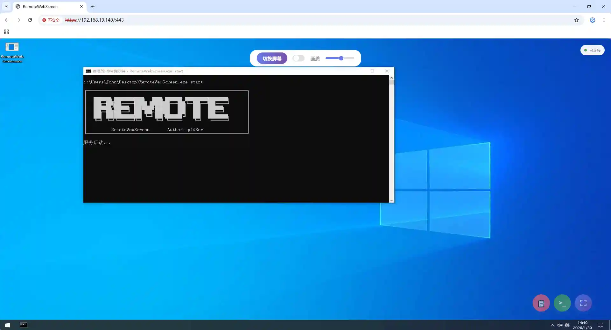The width and height of the screenshot is (611, 330).
Task: Click the 服务启动... text in console
Action: (97, 142)
